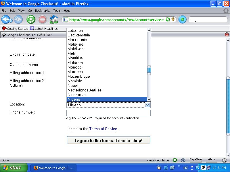Click the page scrollbar up arrow

[x=228, y=40]
